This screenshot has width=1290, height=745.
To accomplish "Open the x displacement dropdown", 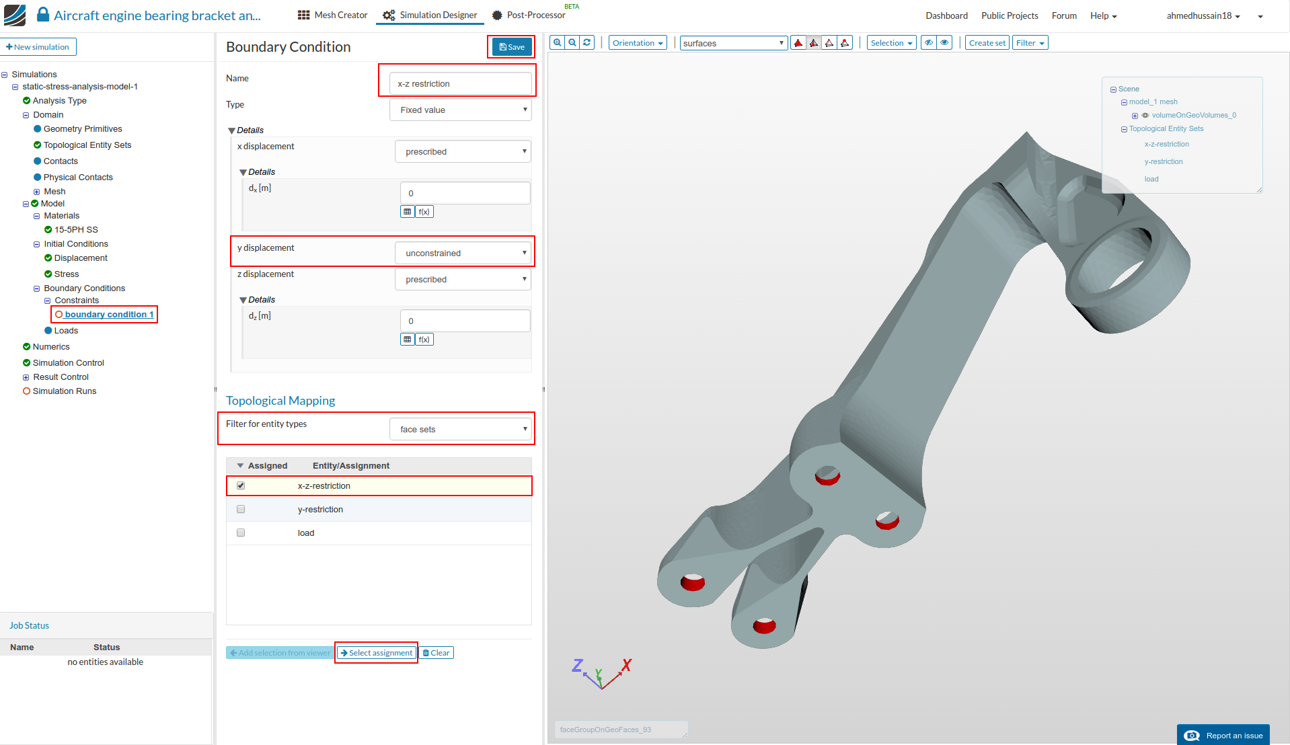I will click(463, 152).
